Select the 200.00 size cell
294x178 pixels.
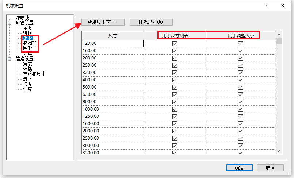pos(113,58)
